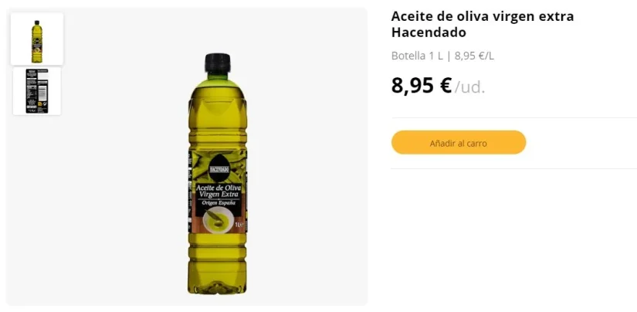
Task: Click the 'Hacendado' brand name in title
Action: point(429,32)
